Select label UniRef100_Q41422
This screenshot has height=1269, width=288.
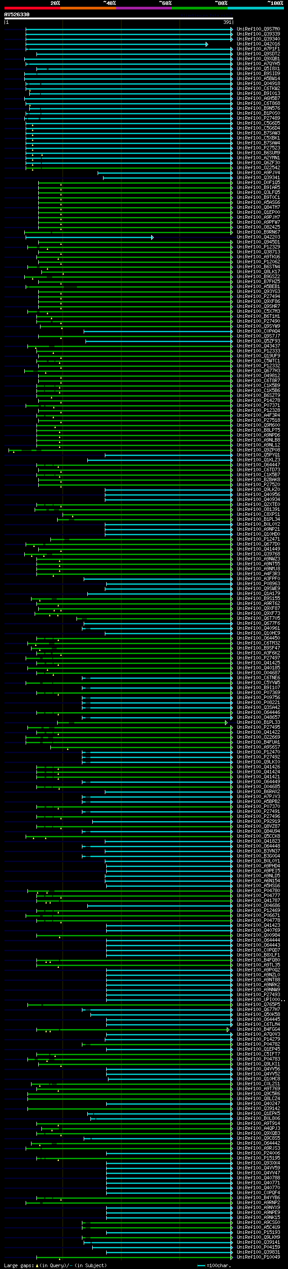(x=258, y=732)
